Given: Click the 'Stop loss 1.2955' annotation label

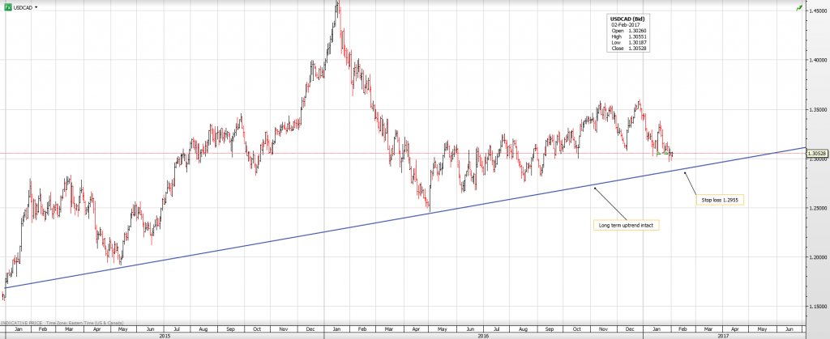Looking at the screenshot, I should (720, 198).
